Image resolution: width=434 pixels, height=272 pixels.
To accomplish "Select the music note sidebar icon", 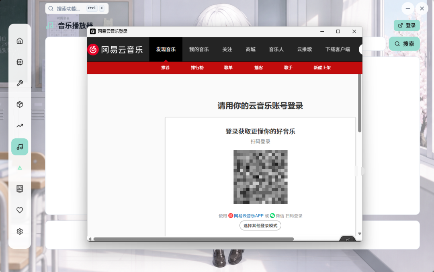I will tap(20, 147).
